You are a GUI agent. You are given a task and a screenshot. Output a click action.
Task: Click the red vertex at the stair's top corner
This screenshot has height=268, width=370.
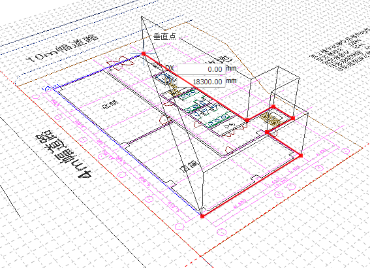pos(273,107)
